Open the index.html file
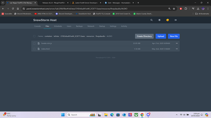This screenshot has width=211, height=118. [46, 49]
